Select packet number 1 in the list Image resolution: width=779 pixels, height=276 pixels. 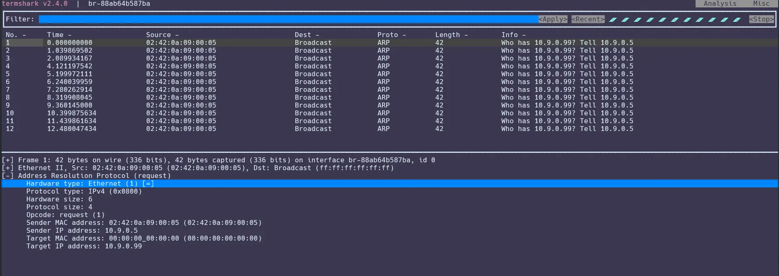click(390, 43)
